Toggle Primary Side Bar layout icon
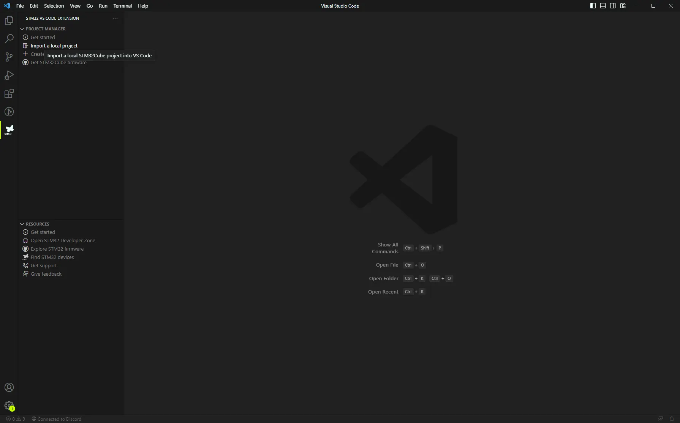The height and width of the screenshot is (423, 680). click(593, 6)
